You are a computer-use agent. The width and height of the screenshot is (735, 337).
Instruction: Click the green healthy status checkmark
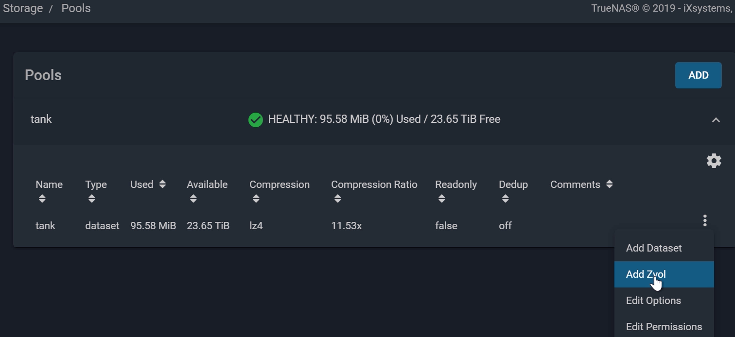click(255, 119)
